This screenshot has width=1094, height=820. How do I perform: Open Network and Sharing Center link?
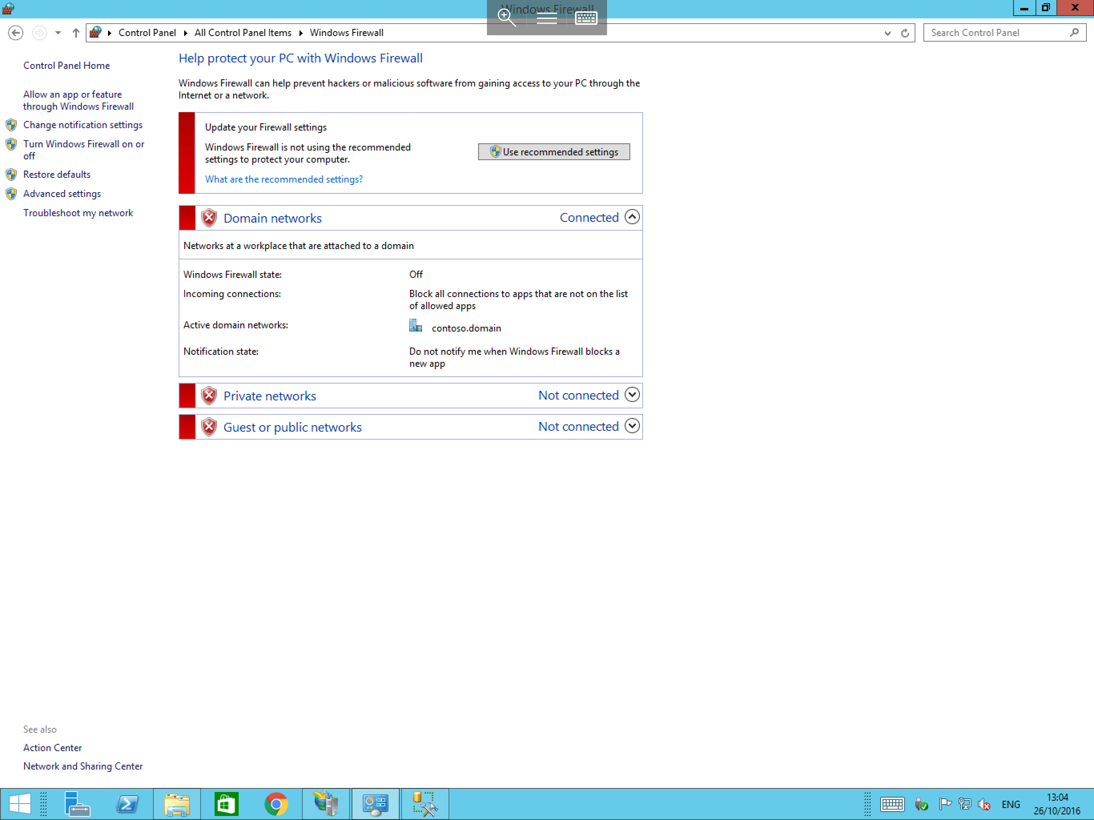82,766
